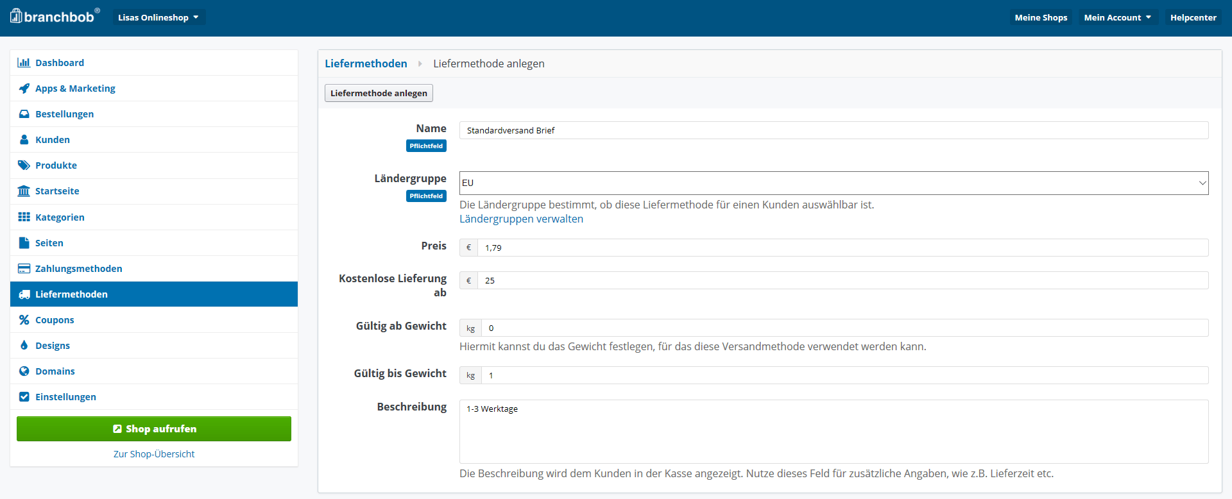This screenshot has width=1232, height=499.
Task: Open the Designs menu entry
Action: pos(154,346)
